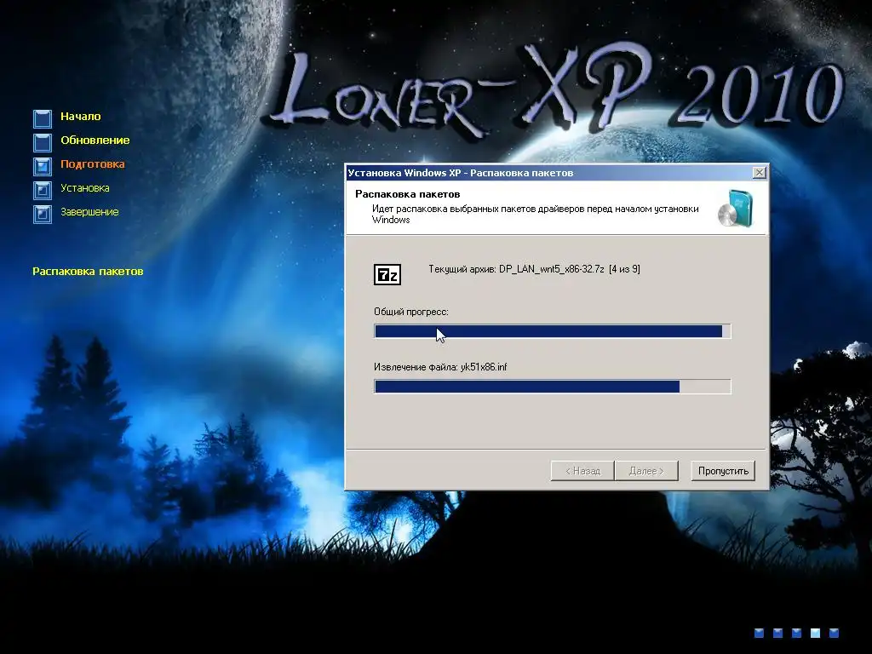Click the Подготовка step icon
This screenshot has width=872, height=654.
click(43, 166)
